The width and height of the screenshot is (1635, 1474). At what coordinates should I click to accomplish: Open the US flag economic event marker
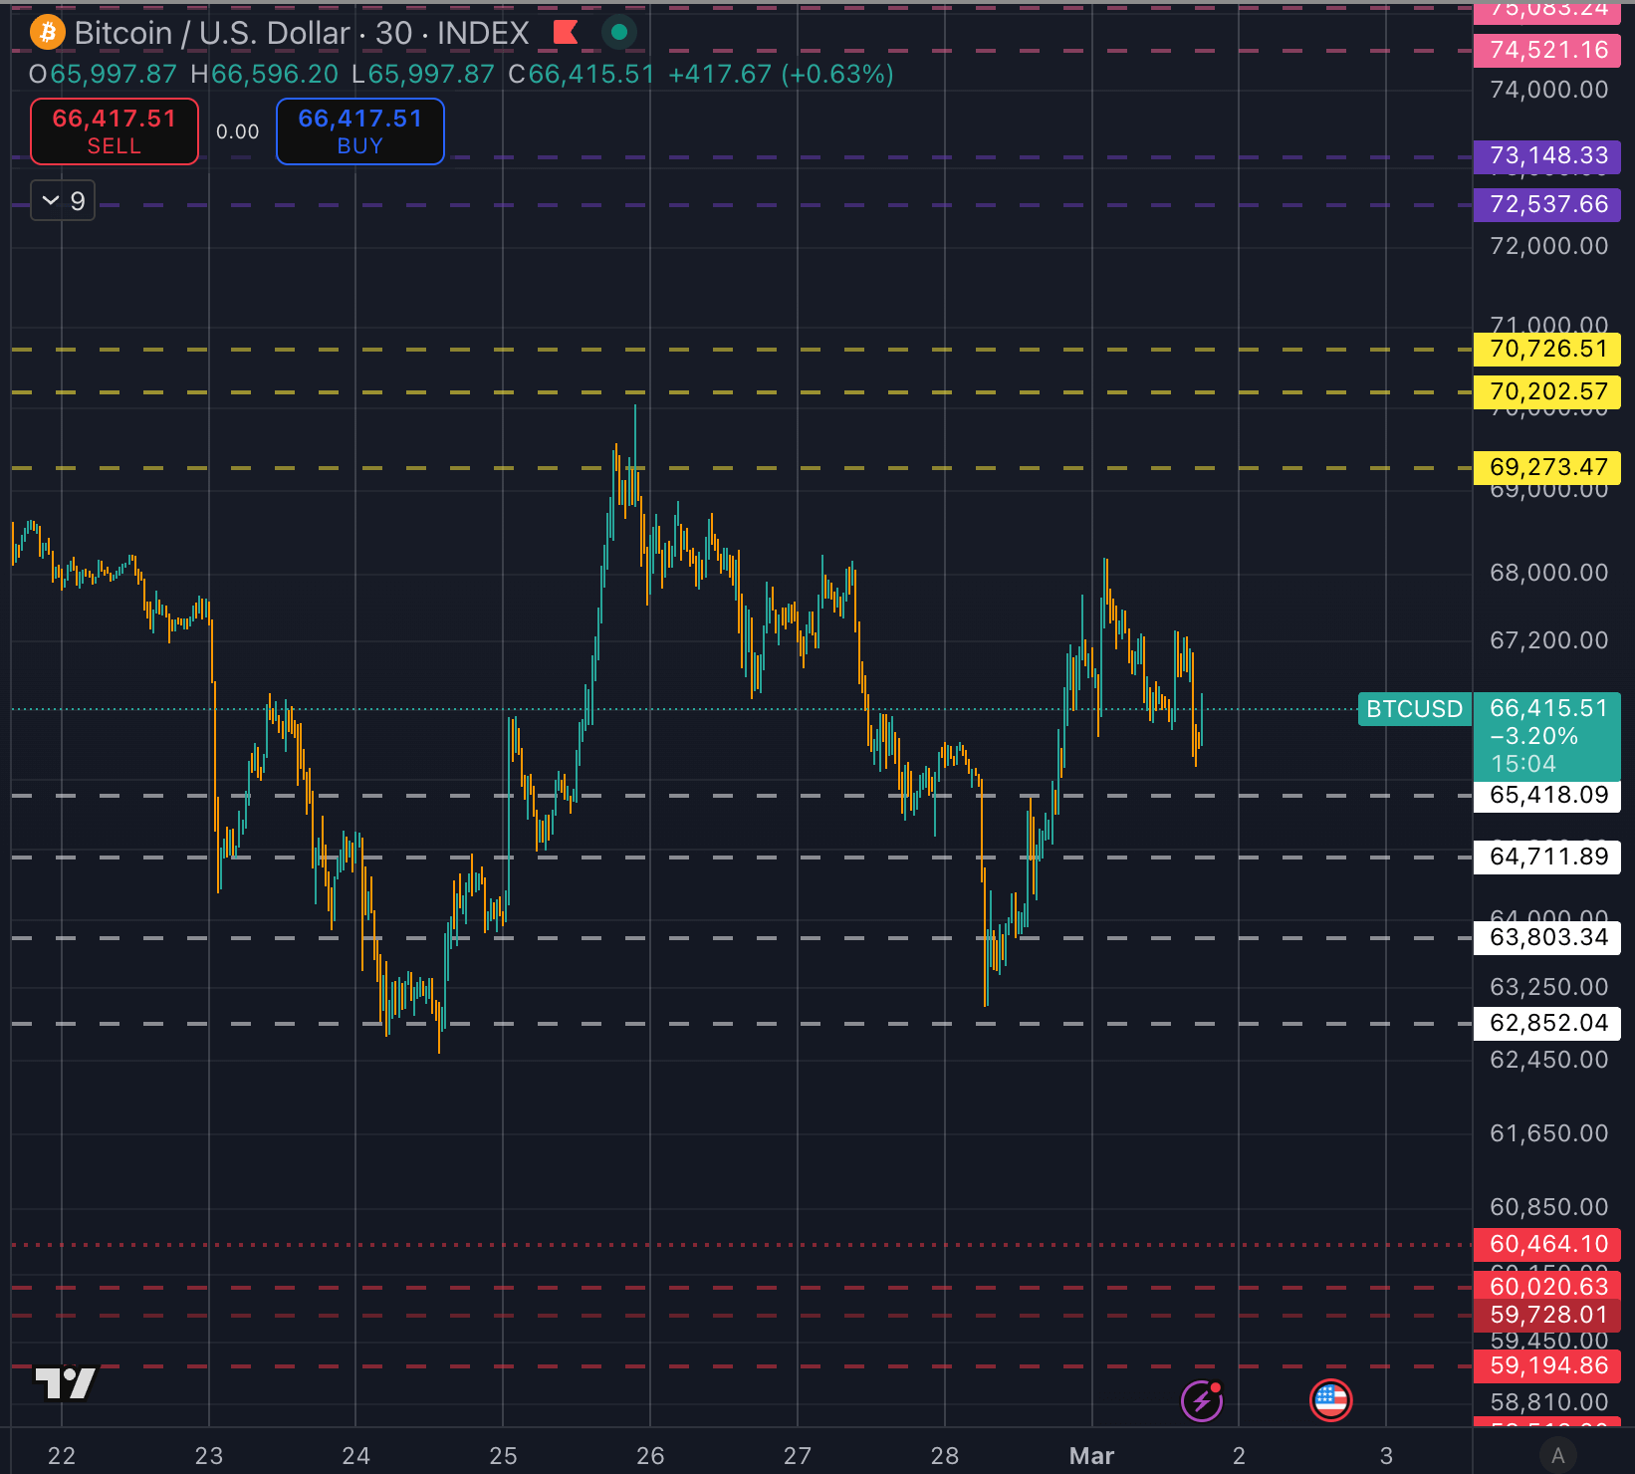coord(1330,1400)
